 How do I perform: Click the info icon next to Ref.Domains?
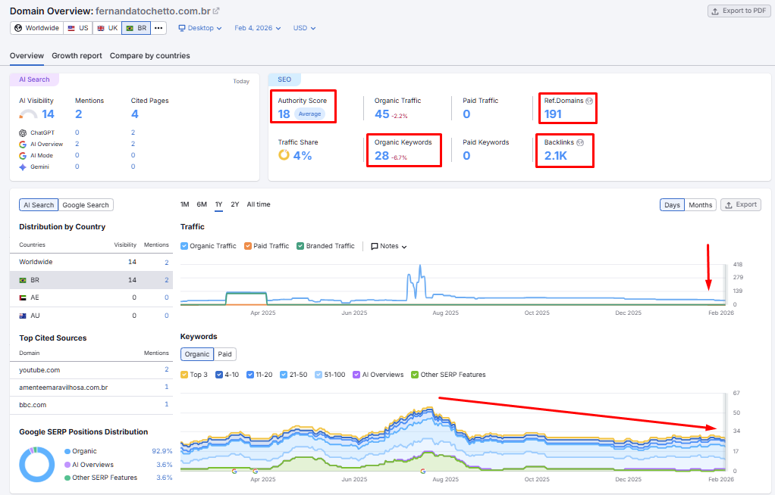click(589, 101)
